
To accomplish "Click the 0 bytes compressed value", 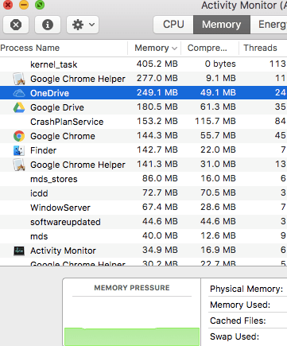I will [x=220, y=64].
